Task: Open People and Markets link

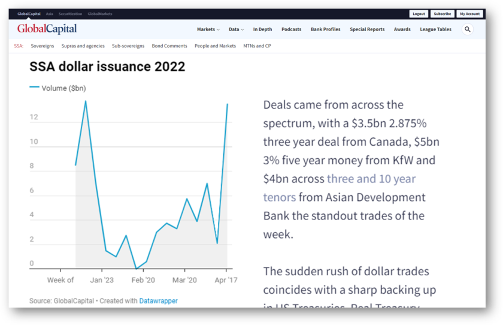Action: click(215, 46)
